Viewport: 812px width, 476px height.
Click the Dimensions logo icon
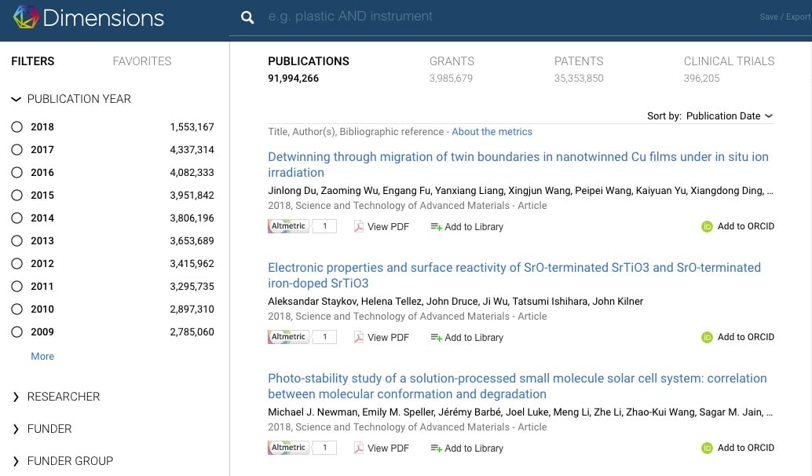point(25,17)
